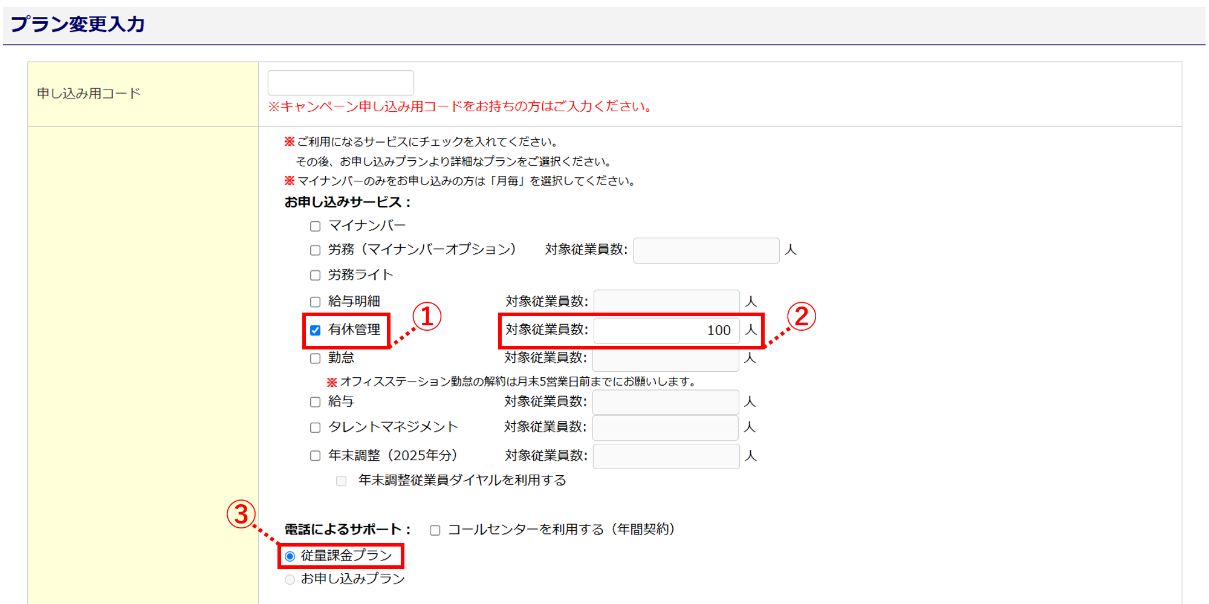Screen dimensions: 1209x604
Task: Click the ご利用になるサービスにチェック instruction text
Action: tap(422, 141)
